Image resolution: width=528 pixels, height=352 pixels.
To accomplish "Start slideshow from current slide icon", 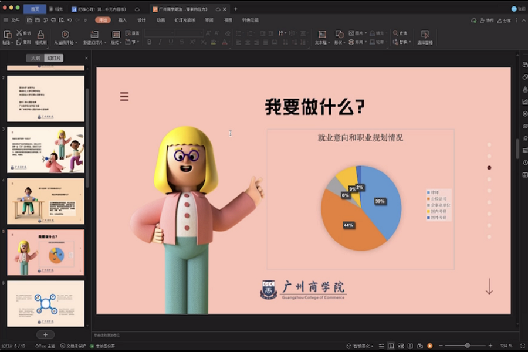I will click(65, 34).
